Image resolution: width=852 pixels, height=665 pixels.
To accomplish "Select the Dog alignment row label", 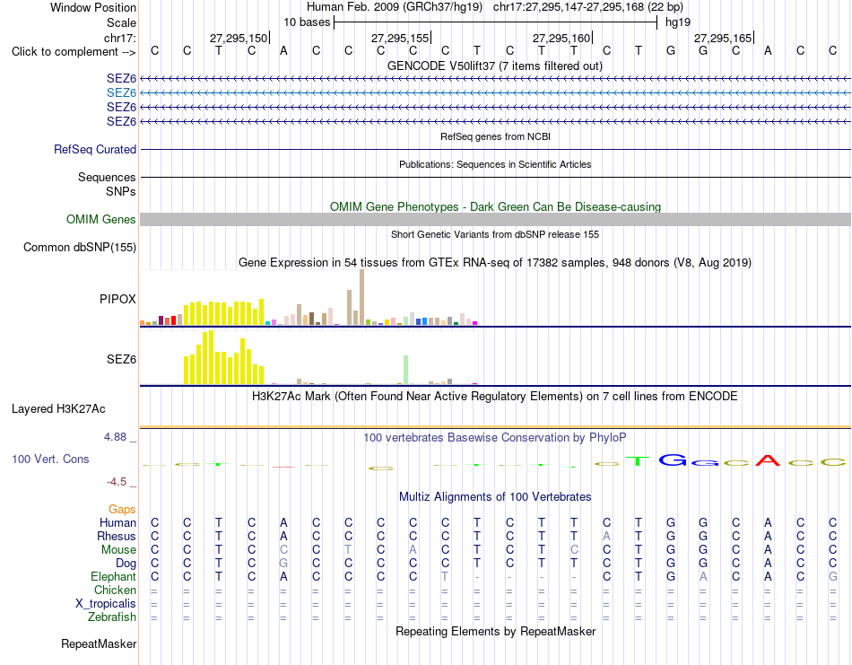I will click(126, 564).
